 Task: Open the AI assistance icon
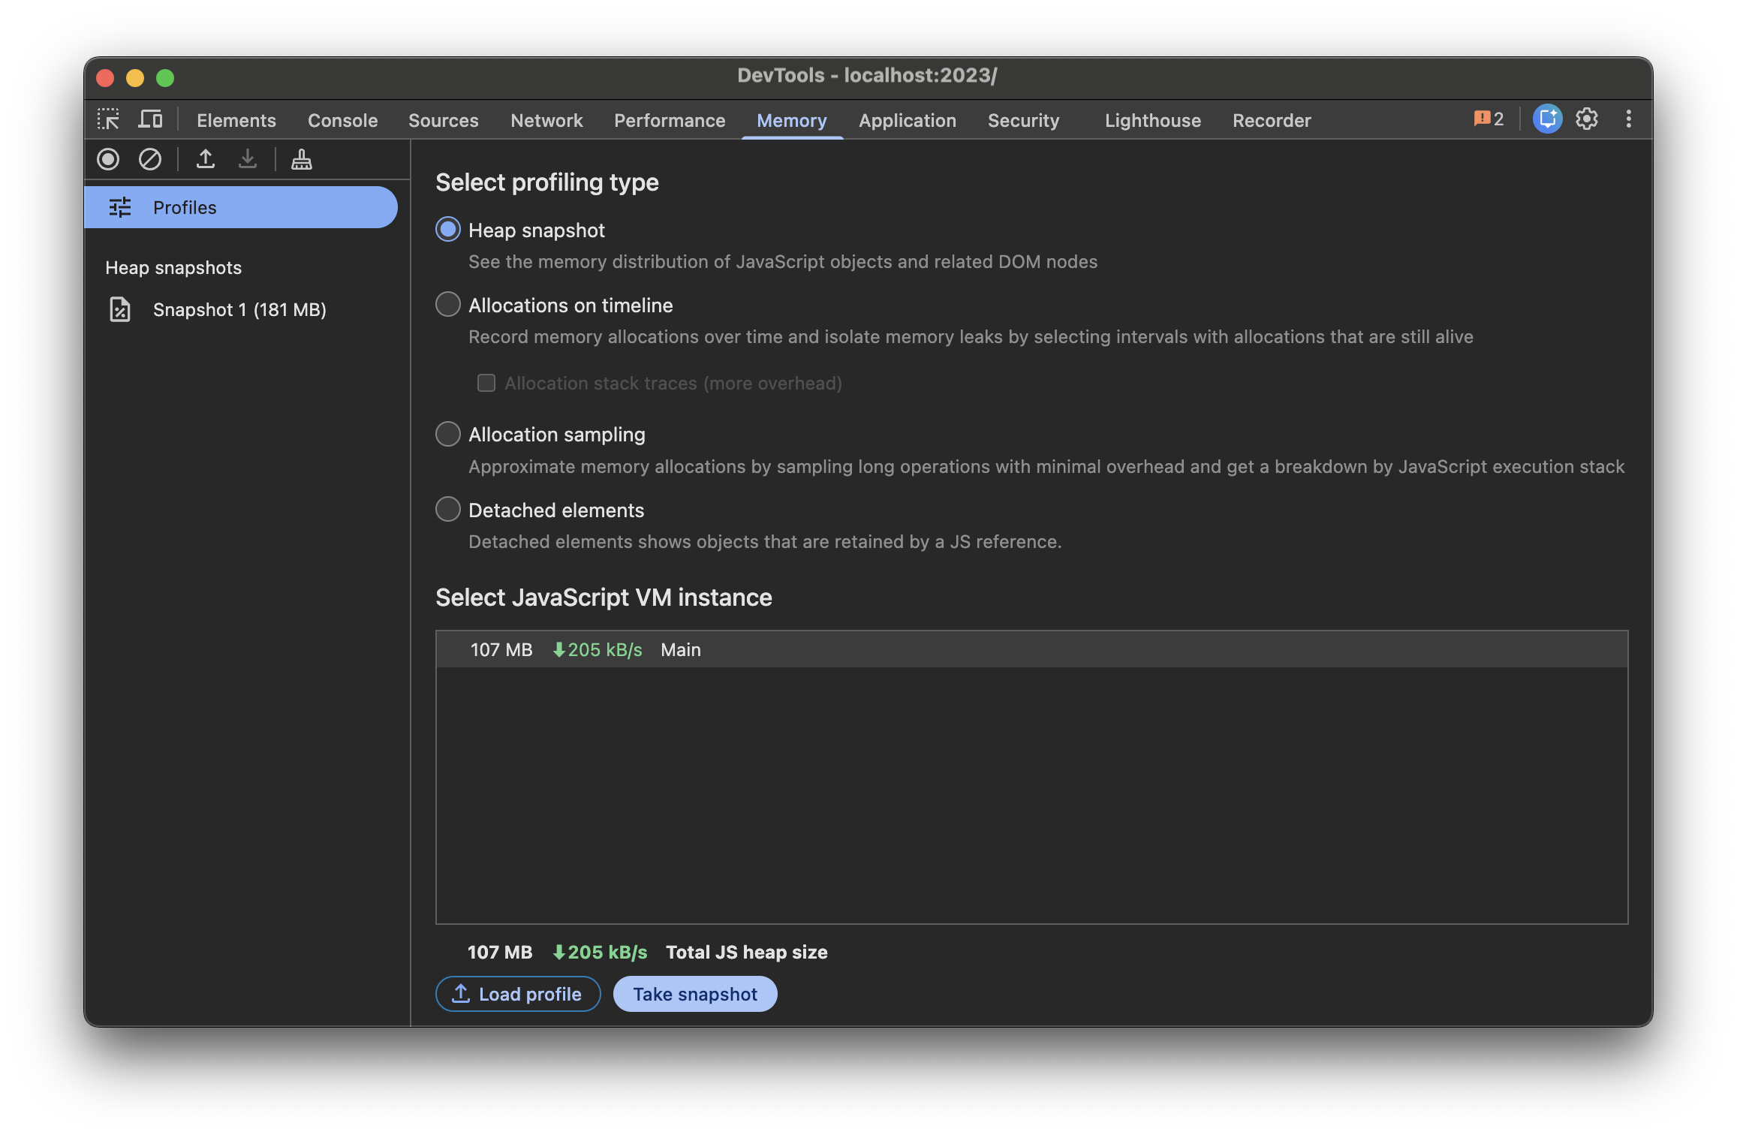click(1547, 119)
